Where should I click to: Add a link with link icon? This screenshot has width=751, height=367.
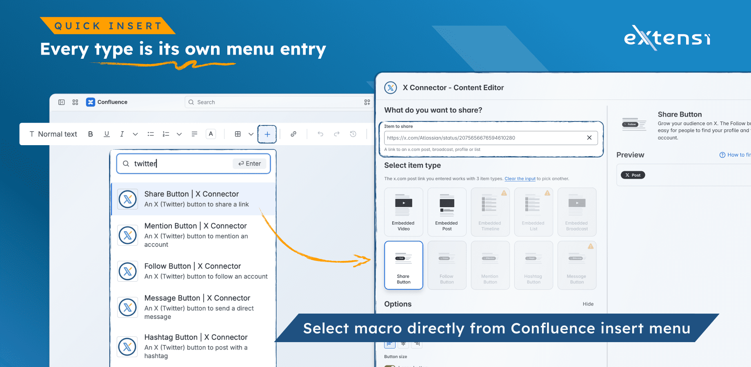click(293, 134)
